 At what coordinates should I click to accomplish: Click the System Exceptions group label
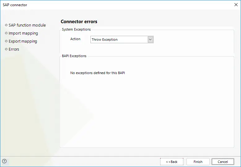tap(76, 29)
